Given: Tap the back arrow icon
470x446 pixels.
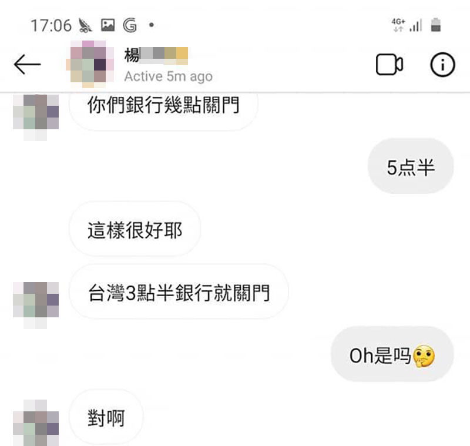Looking at the screenshot, I should 27,64.
